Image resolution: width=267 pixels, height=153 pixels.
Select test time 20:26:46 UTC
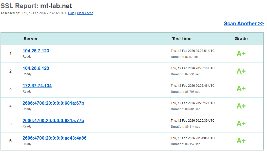[x=193, y=86]
